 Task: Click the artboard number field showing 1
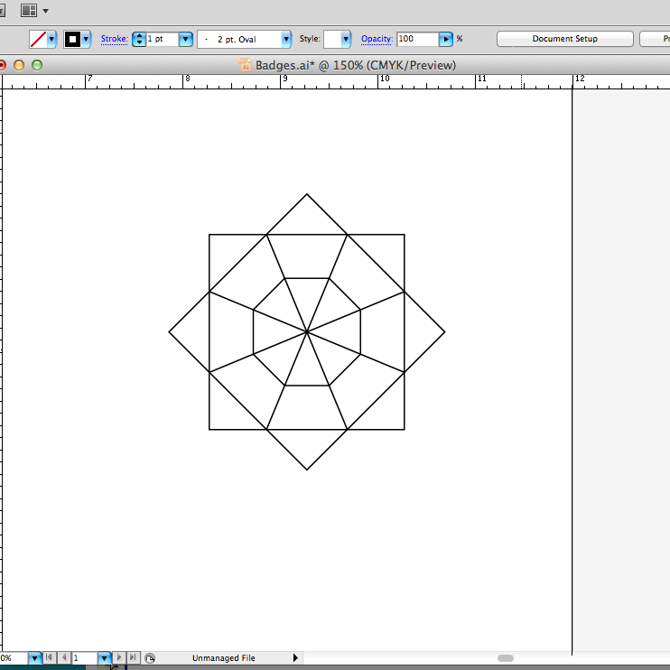pos(85,657)
